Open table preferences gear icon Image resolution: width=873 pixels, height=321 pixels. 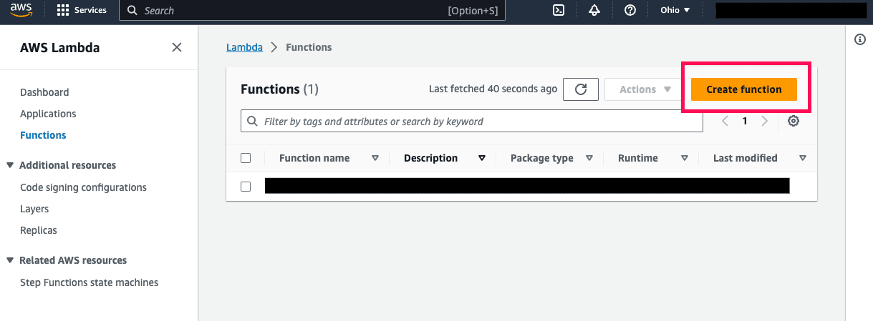point(793,121)
